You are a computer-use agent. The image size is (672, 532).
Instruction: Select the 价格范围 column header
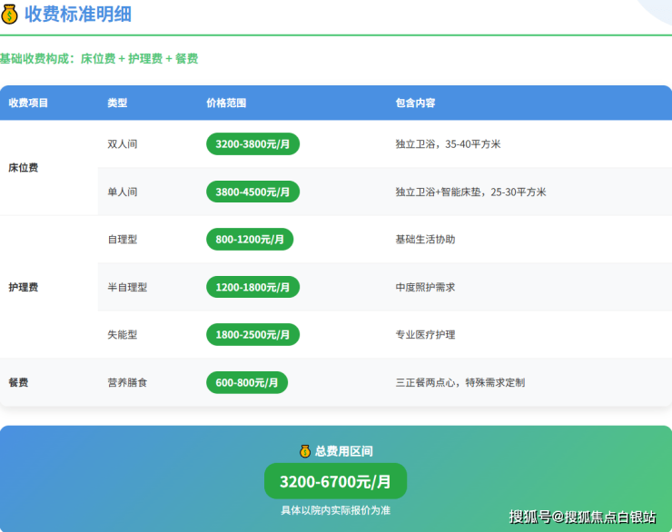226,103
